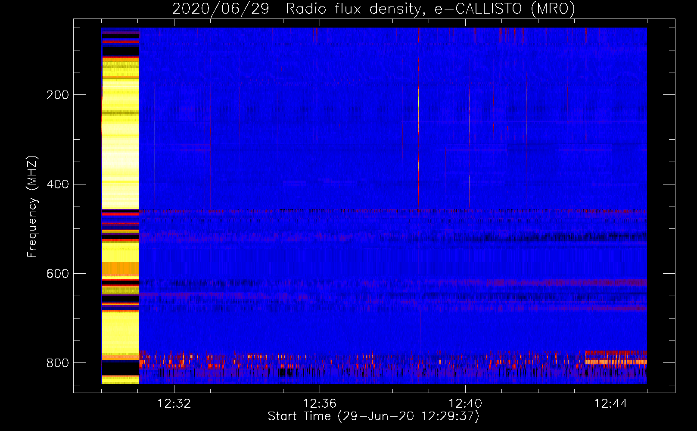Click the 12:44 time tick label
This screenshot has width=697, height=431.
(611, 404)
